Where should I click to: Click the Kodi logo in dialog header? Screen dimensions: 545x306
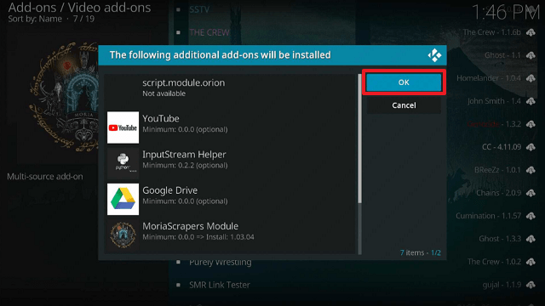point(434,55)
